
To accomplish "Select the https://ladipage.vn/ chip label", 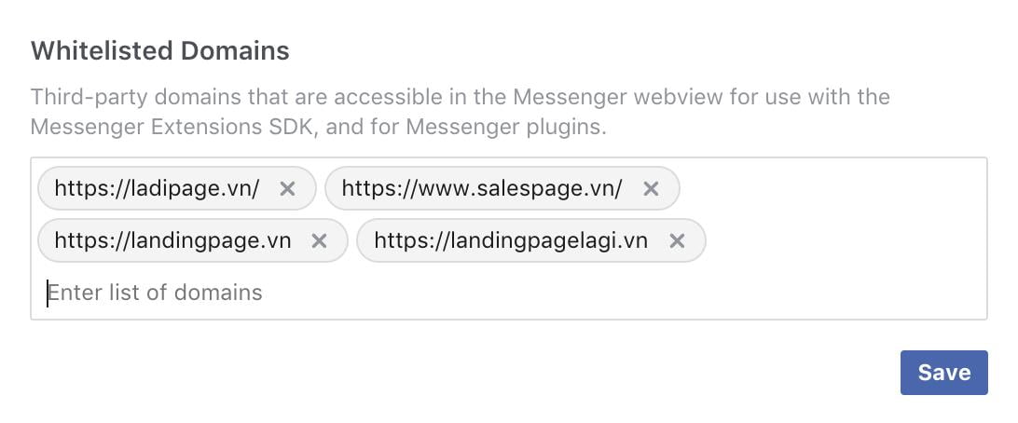I will coord(157,189).
